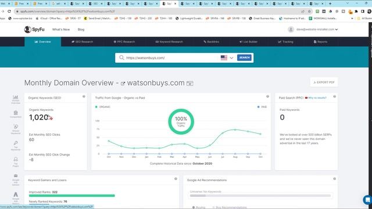This screenshot has height=209, width=372.
Task: Open the browser side panel icon
Action: tap(363, 11)
